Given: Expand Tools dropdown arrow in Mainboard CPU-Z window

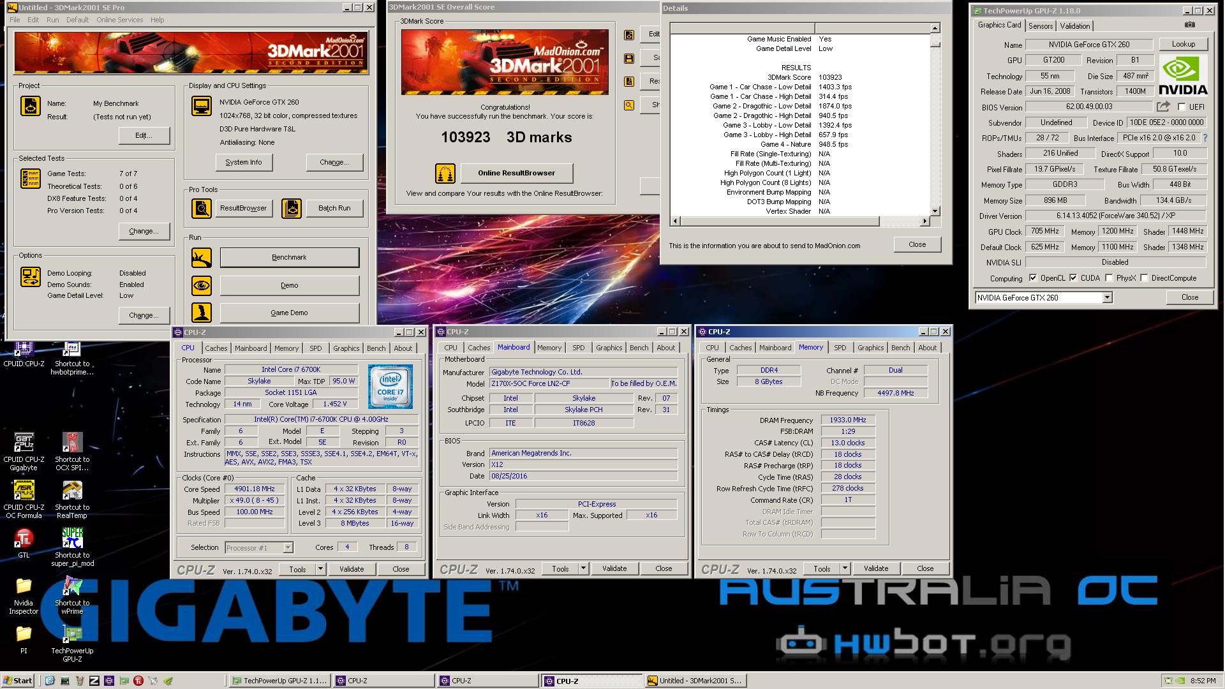Looking at the screenshot, I should [x=583, y=568].
